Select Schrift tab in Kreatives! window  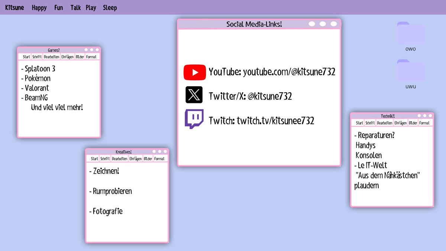105,159
